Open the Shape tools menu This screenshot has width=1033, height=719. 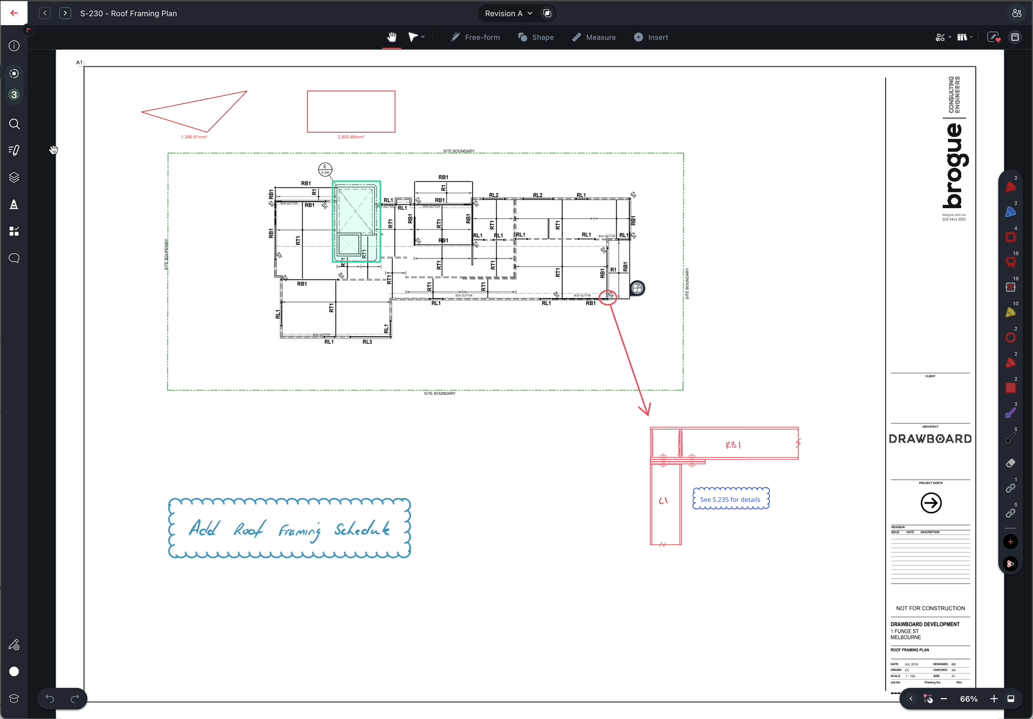[536, 37]
